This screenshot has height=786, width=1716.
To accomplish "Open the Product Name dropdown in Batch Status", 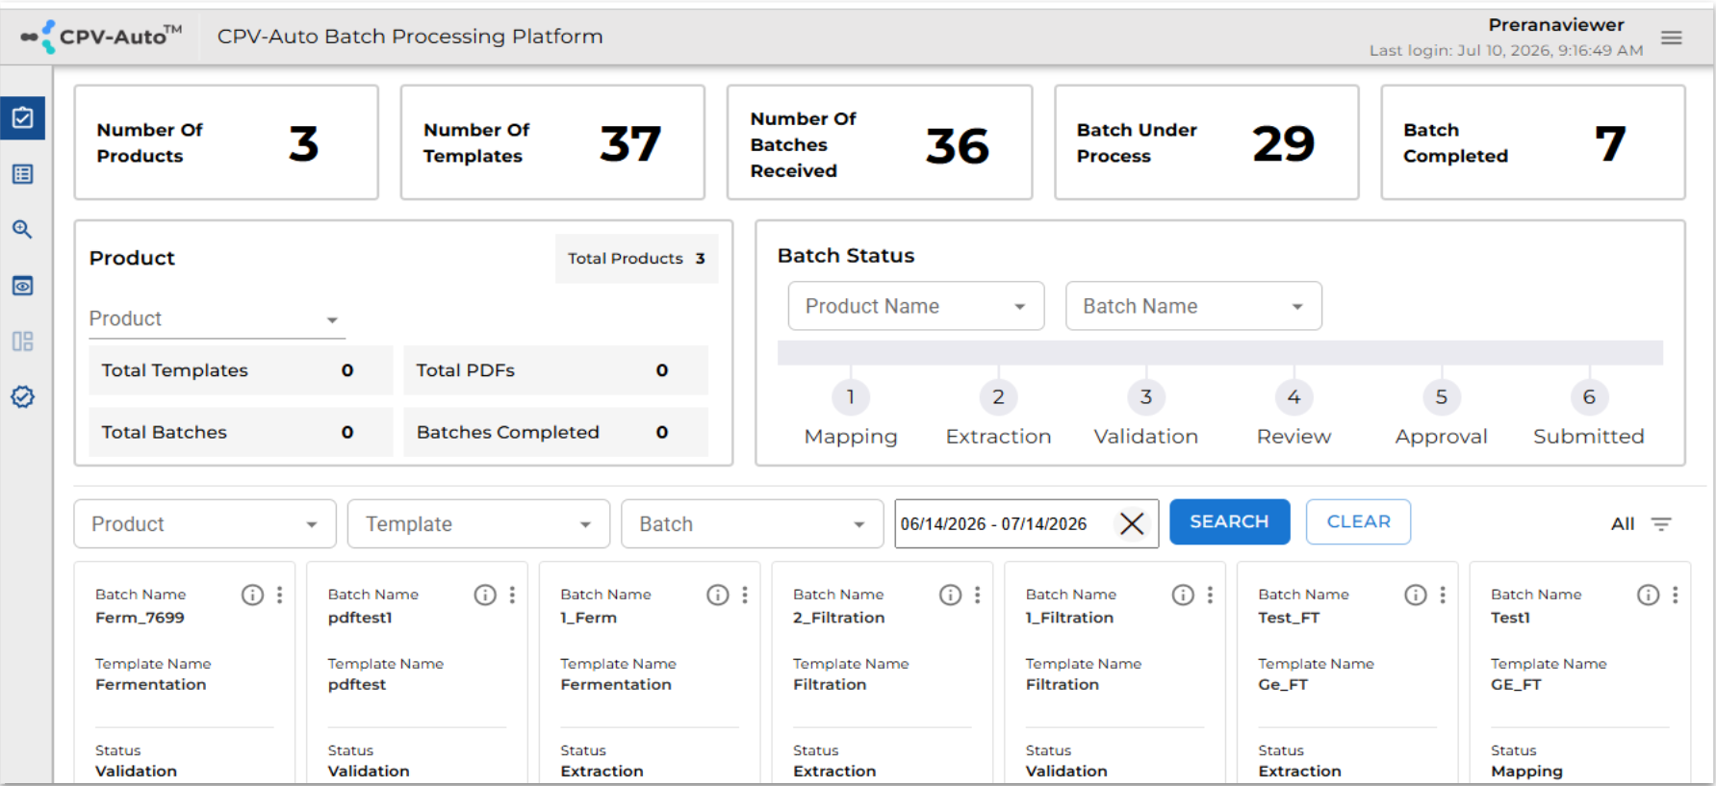I will [x=916, y=306].
